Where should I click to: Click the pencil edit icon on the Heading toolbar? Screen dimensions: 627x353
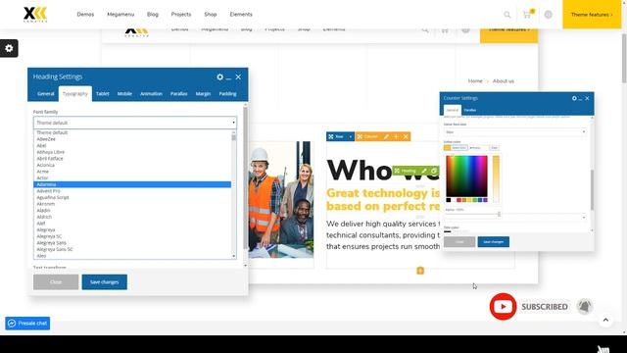pyautogui.click(x=424, y=171)
